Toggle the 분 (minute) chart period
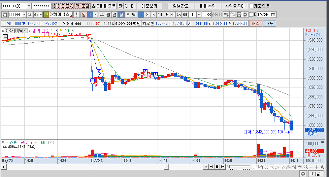This screenshot has height=177, width=329. pos(121,15)
